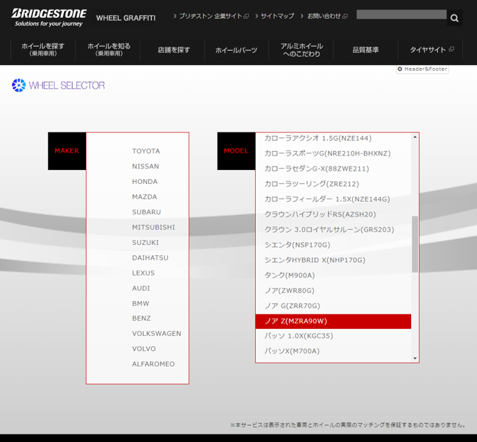Open タイヤサイト external link
The height and width of the screenshot is (442, 477).
pyautogui.click(x=431, y=50)
